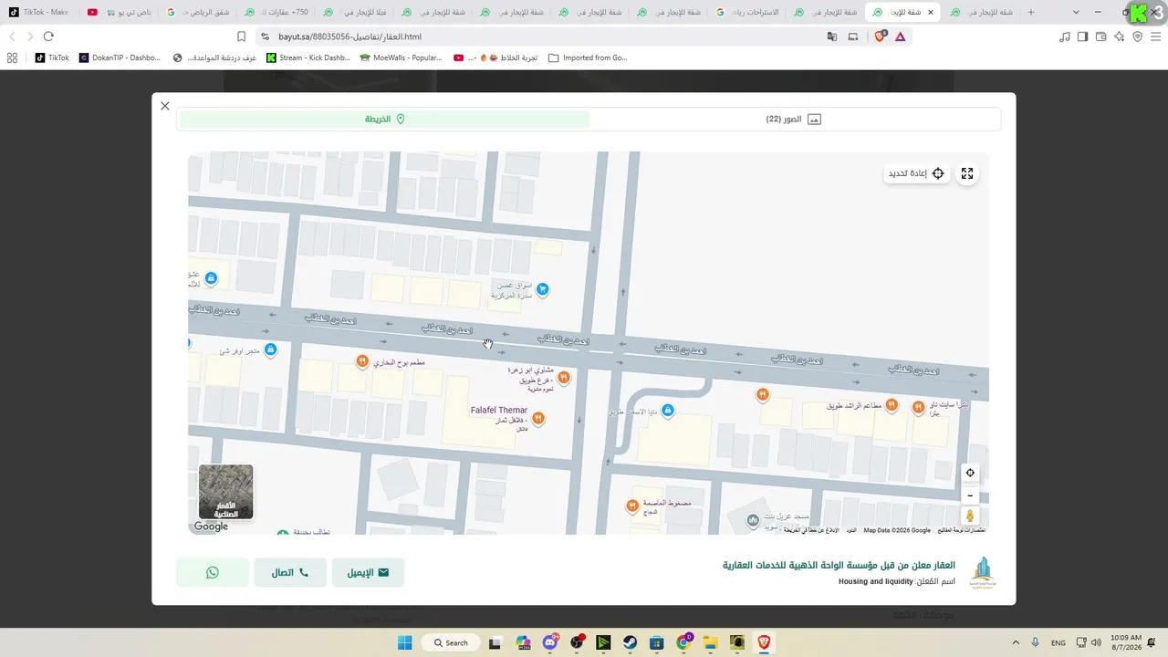Open the volume control in system tray

(x=1096, y=642)
